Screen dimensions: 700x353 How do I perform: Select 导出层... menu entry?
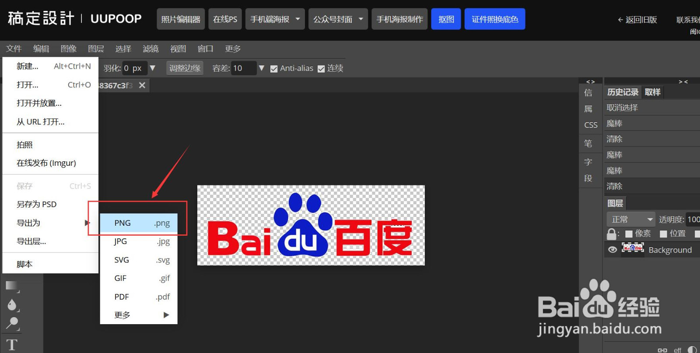coord(51,241)
